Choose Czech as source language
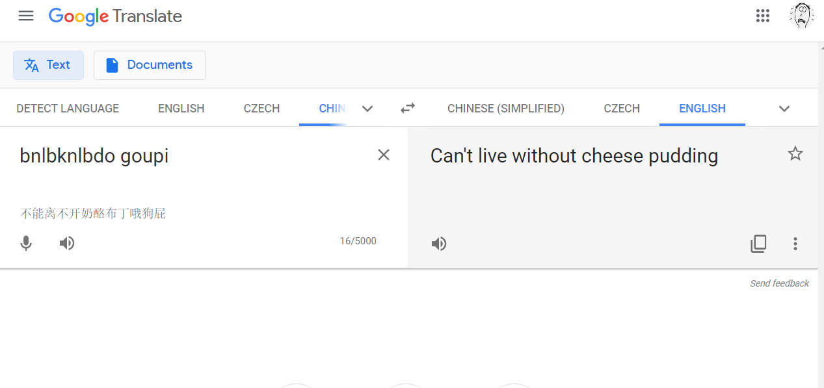The height and width of the screenshot is (388, 824). coord(261,109)
